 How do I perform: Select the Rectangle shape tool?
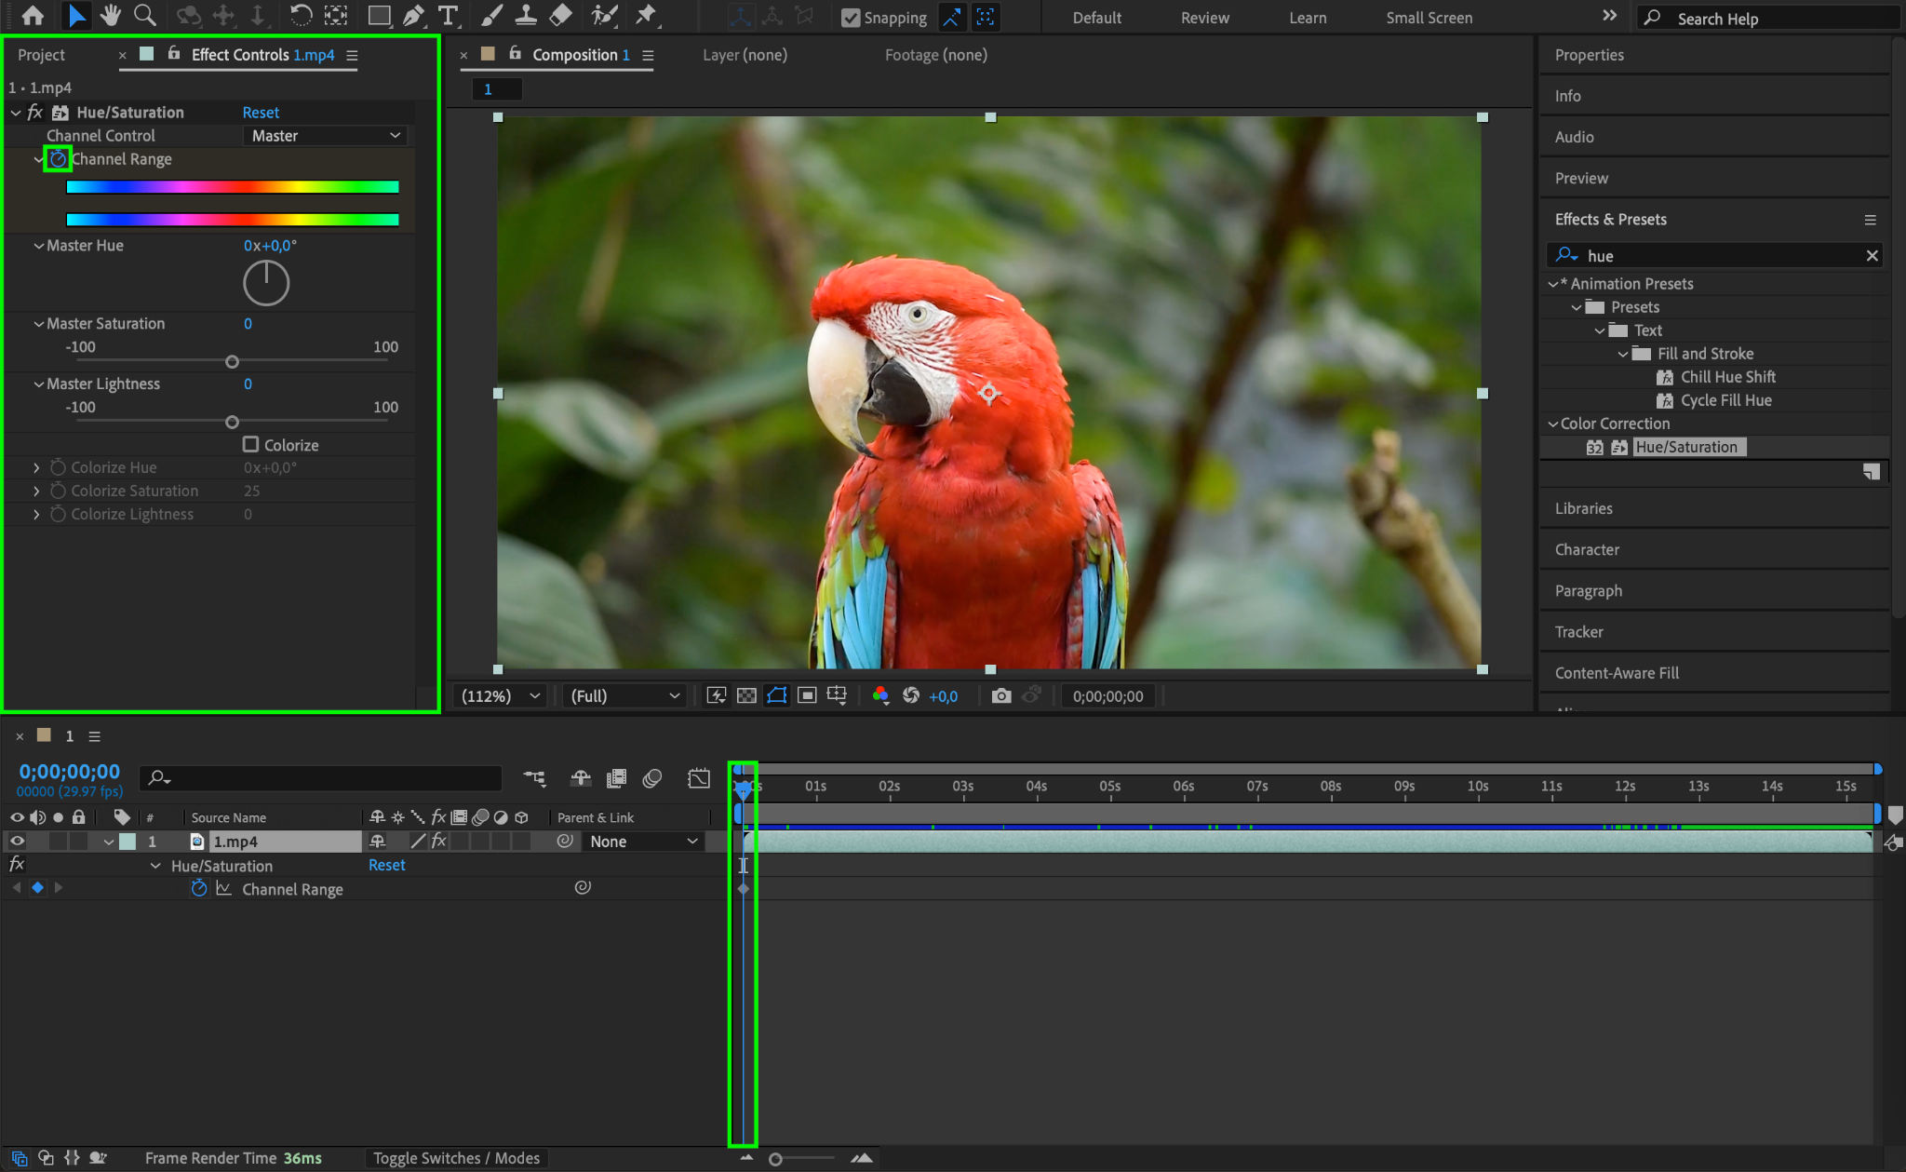[x=379, y=16]
